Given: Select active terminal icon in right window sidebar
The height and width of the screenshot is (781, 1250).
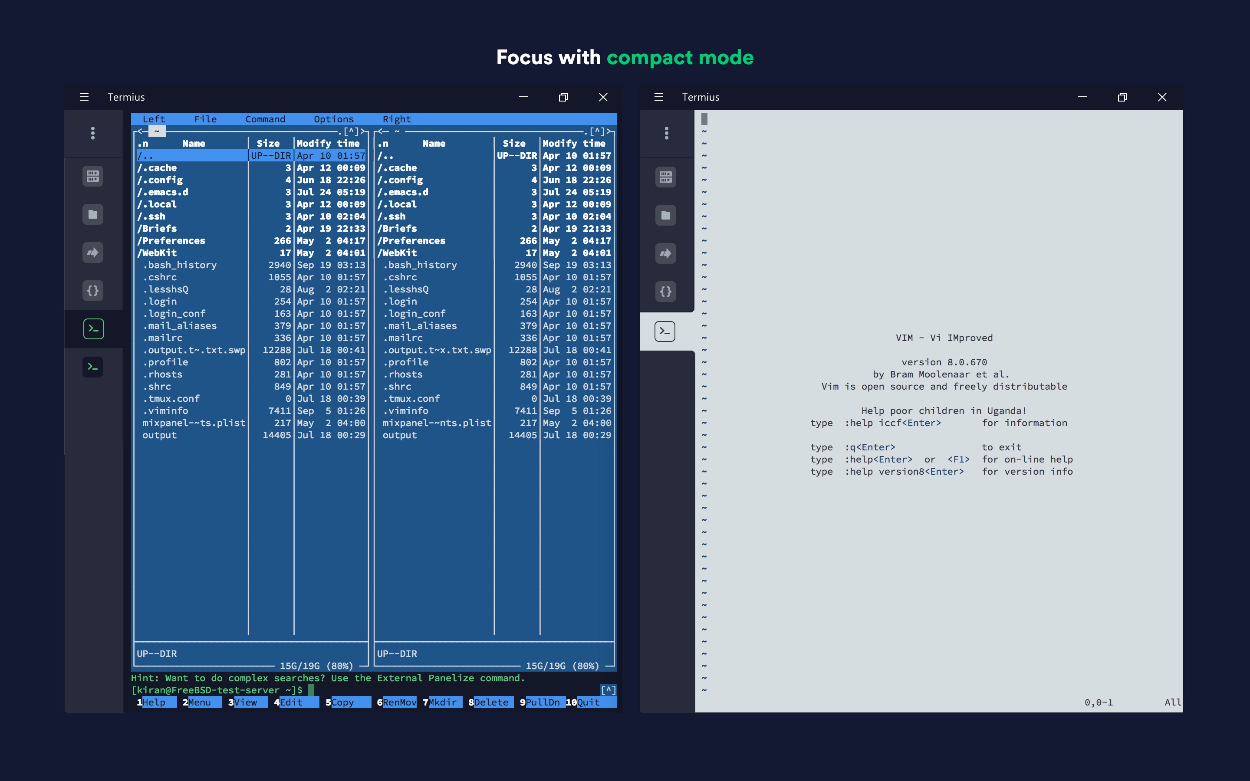Looking at the screenshot, I should [x=665, y=331].
